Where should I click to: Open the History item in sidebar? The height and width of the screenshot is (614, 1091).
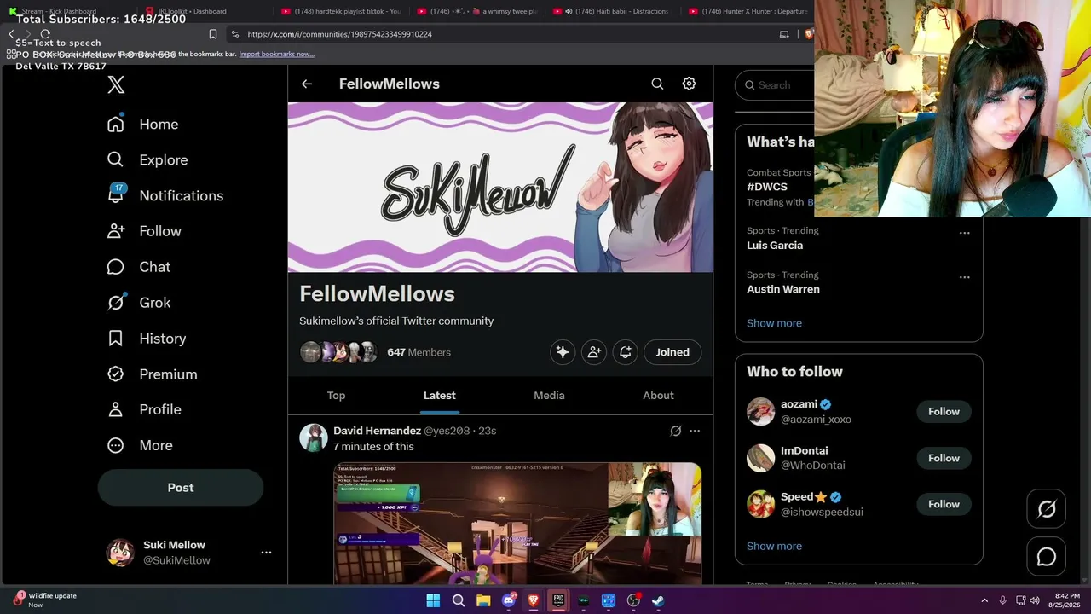click(x=146, y=339)
